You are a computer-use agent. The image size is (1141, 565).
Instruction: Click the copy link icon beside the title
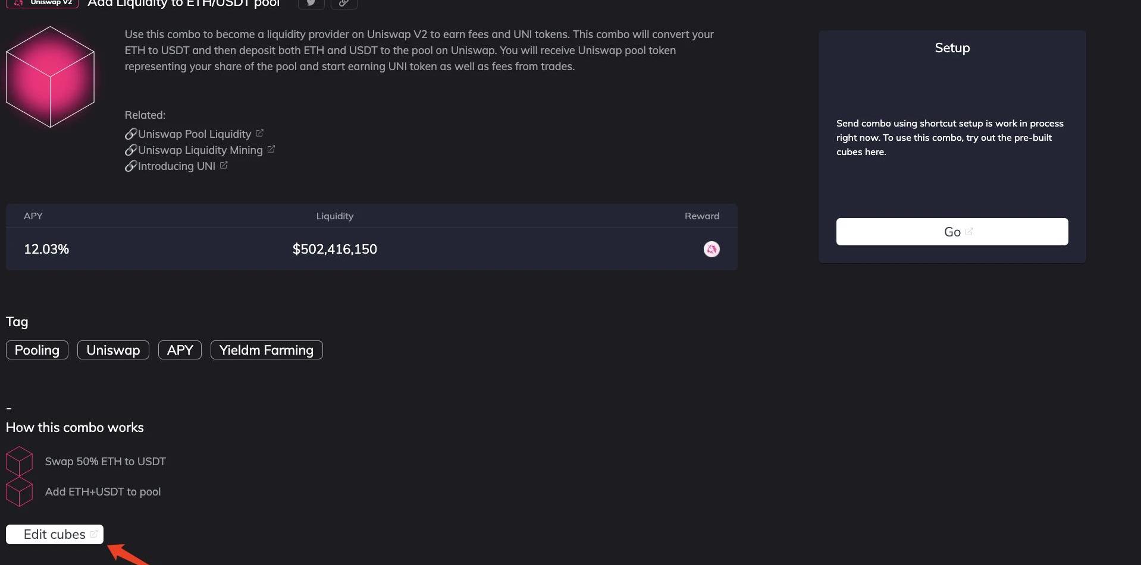coord(343,4)
